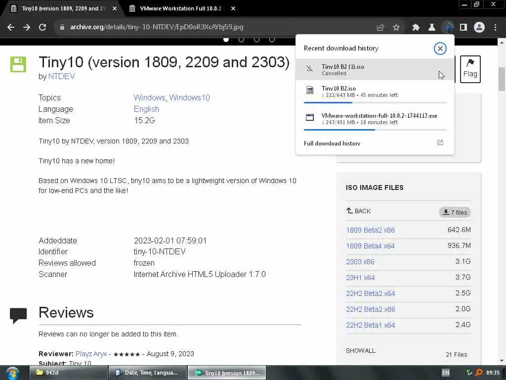
Task: Open the English language link
Action: [146, 109]
